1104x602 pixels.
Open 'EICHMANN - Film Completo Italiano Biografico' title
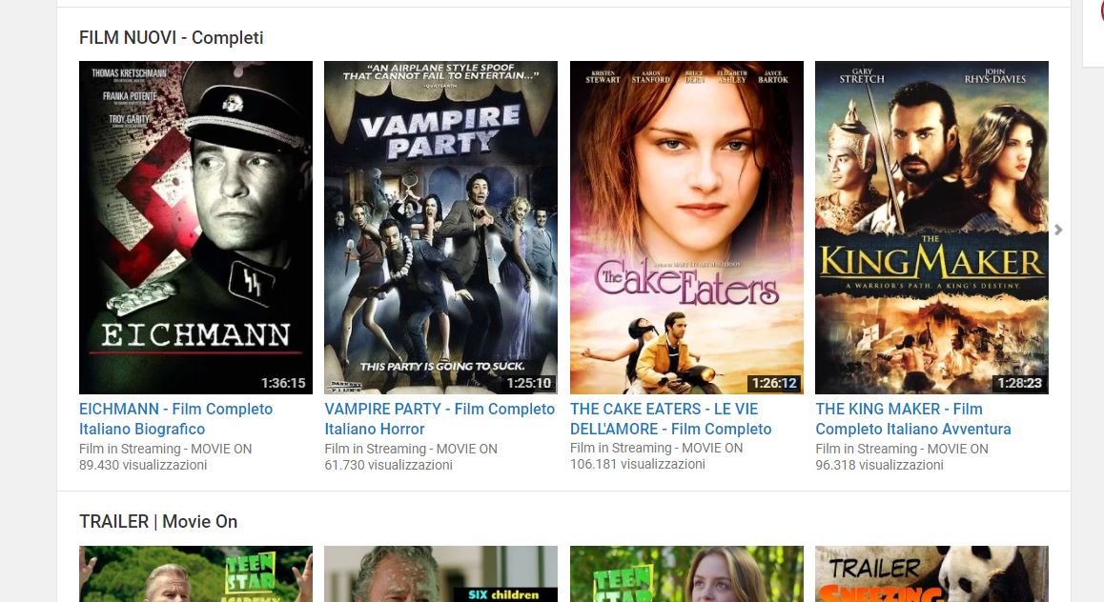click(x=176, y=419)
